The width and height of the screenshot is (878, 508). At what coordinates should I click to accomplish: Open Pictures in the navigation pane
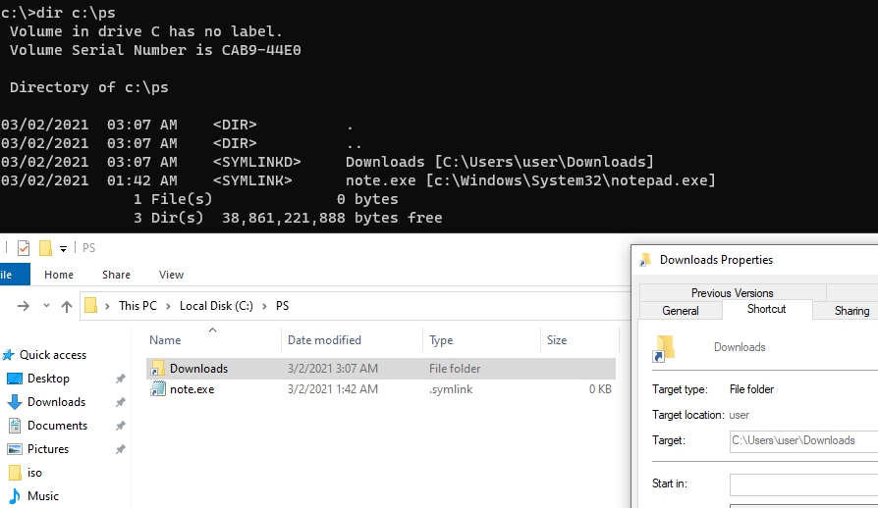(x=48, y=449)
